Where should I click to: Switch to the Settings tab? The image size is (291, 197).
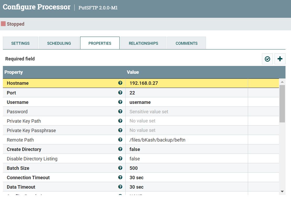[x=20, y=43]
